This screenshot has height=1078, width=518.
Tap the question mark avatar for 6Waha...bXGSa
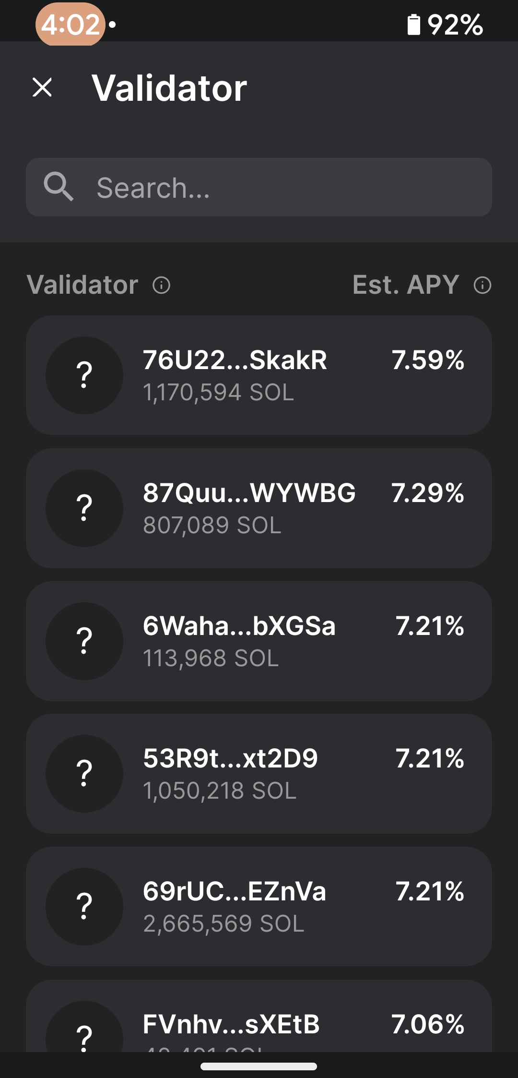click(84, 641)
